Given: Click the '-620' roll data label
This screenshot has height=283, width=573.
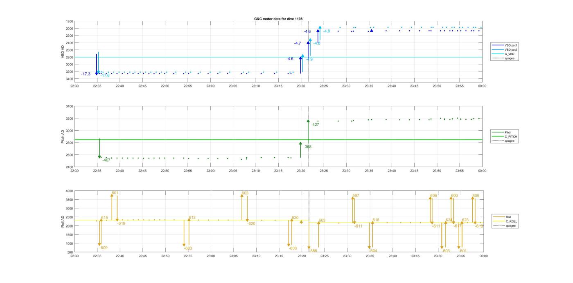Looking at the screenshot, I should [x=251, y=224].
